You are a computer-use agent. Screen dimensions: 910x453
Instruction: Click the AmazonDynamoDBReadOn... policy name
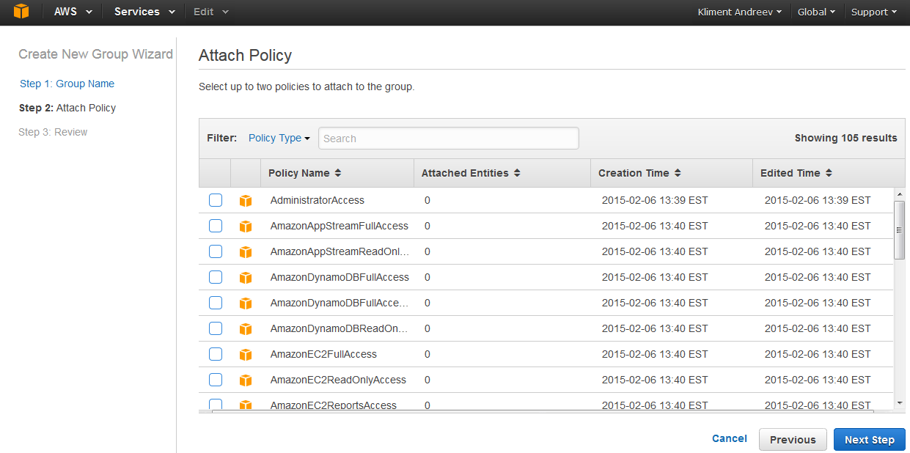(340, 328)
